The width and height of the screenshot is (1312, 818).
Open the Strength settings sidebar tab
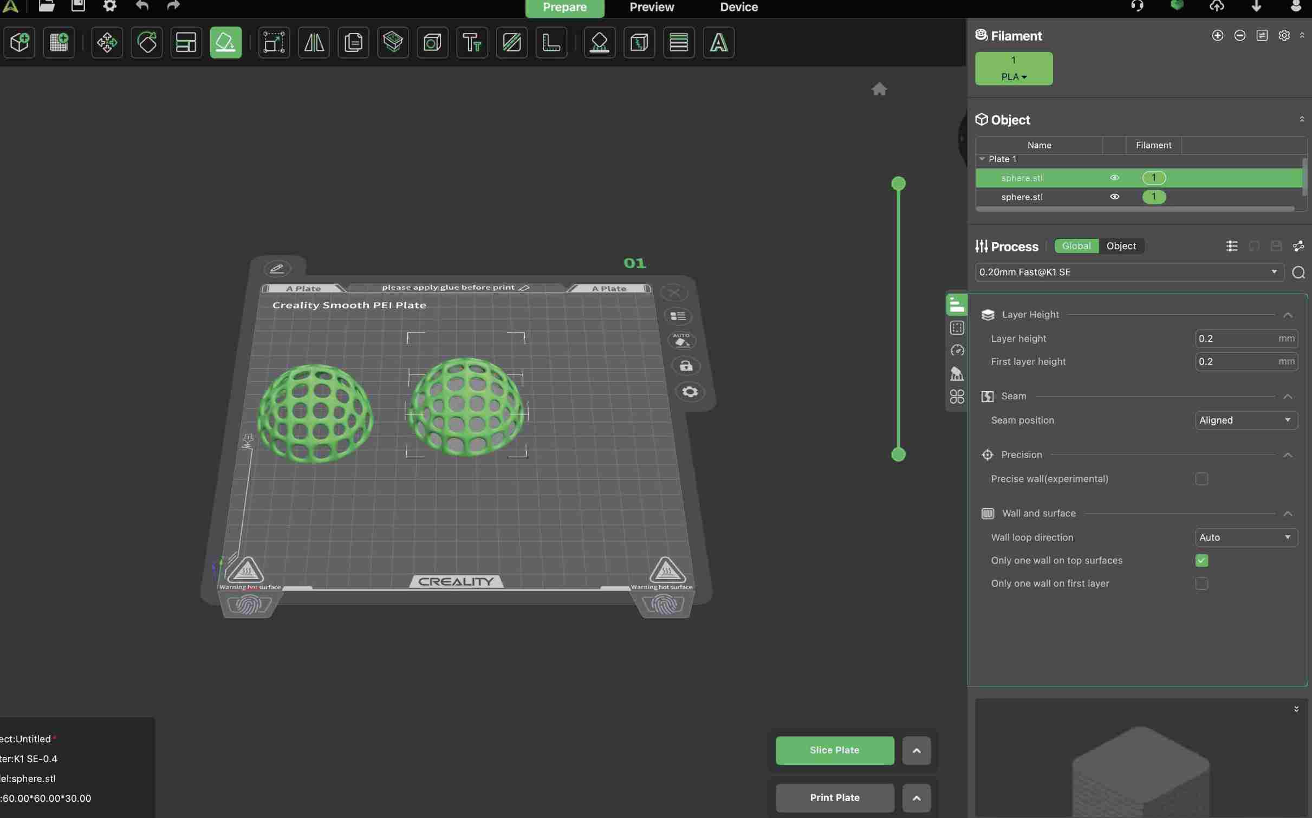(x=957, y=328)
